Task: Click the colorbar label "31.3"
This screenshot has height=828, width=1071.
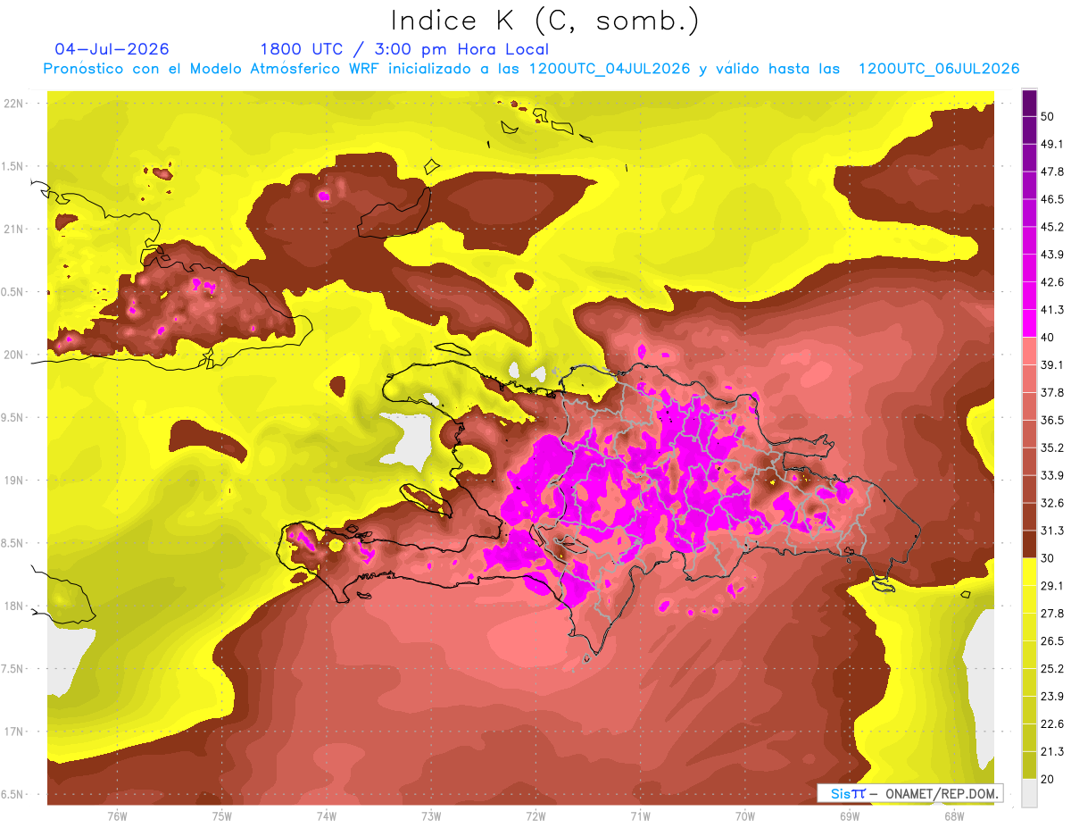Action: click(x=1051, y=531)
